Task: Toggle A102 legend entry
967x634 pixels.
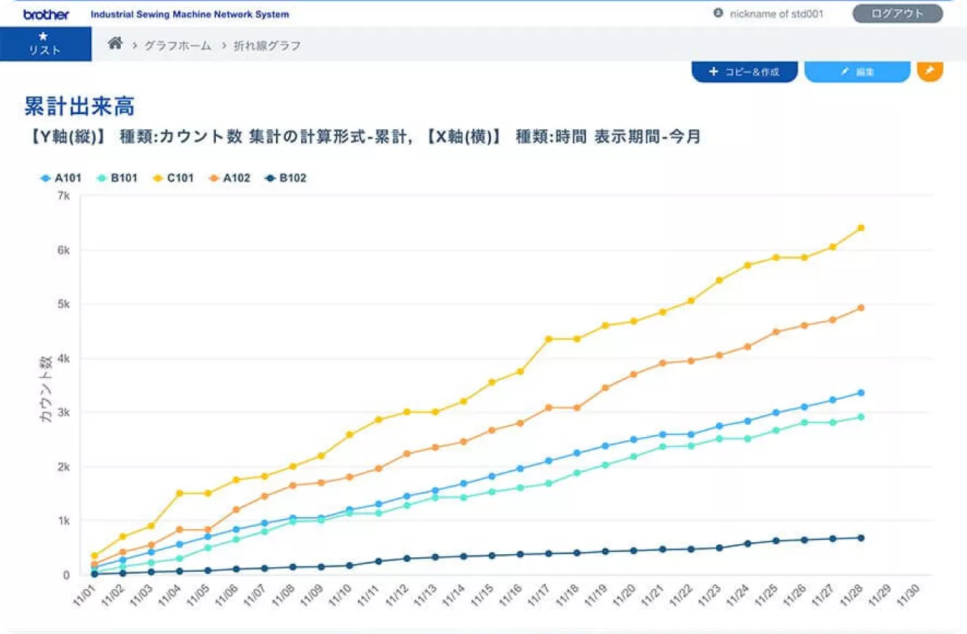Action: click(230, 178)
